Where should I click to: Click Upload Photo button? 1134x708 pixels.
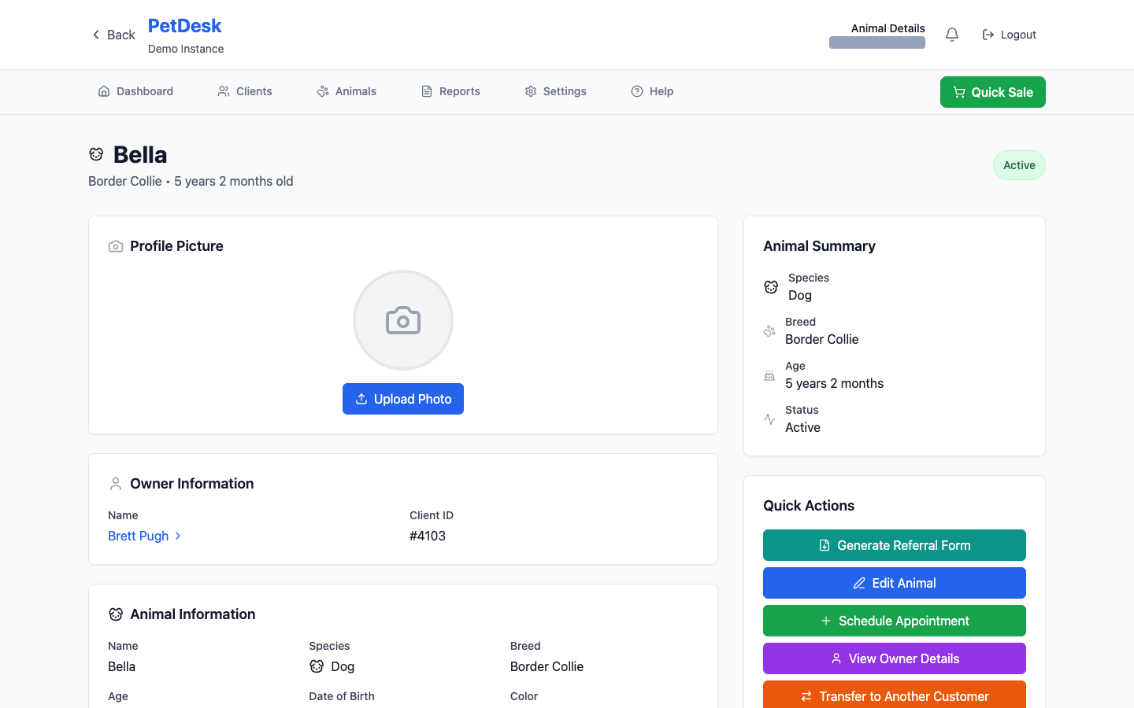click(x=403, y=399)
